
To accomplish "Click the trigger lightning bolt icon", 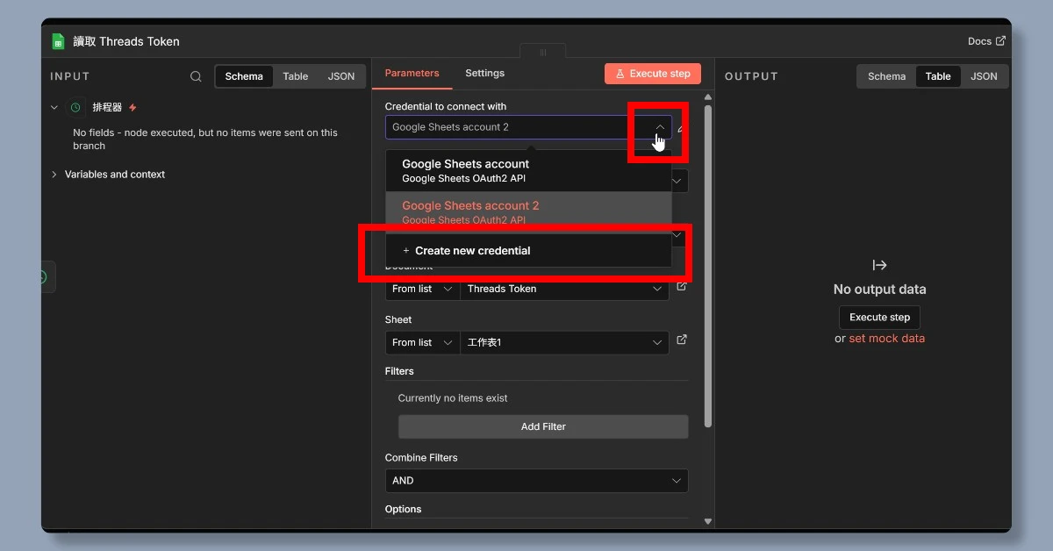I will (x=133, y=107).
